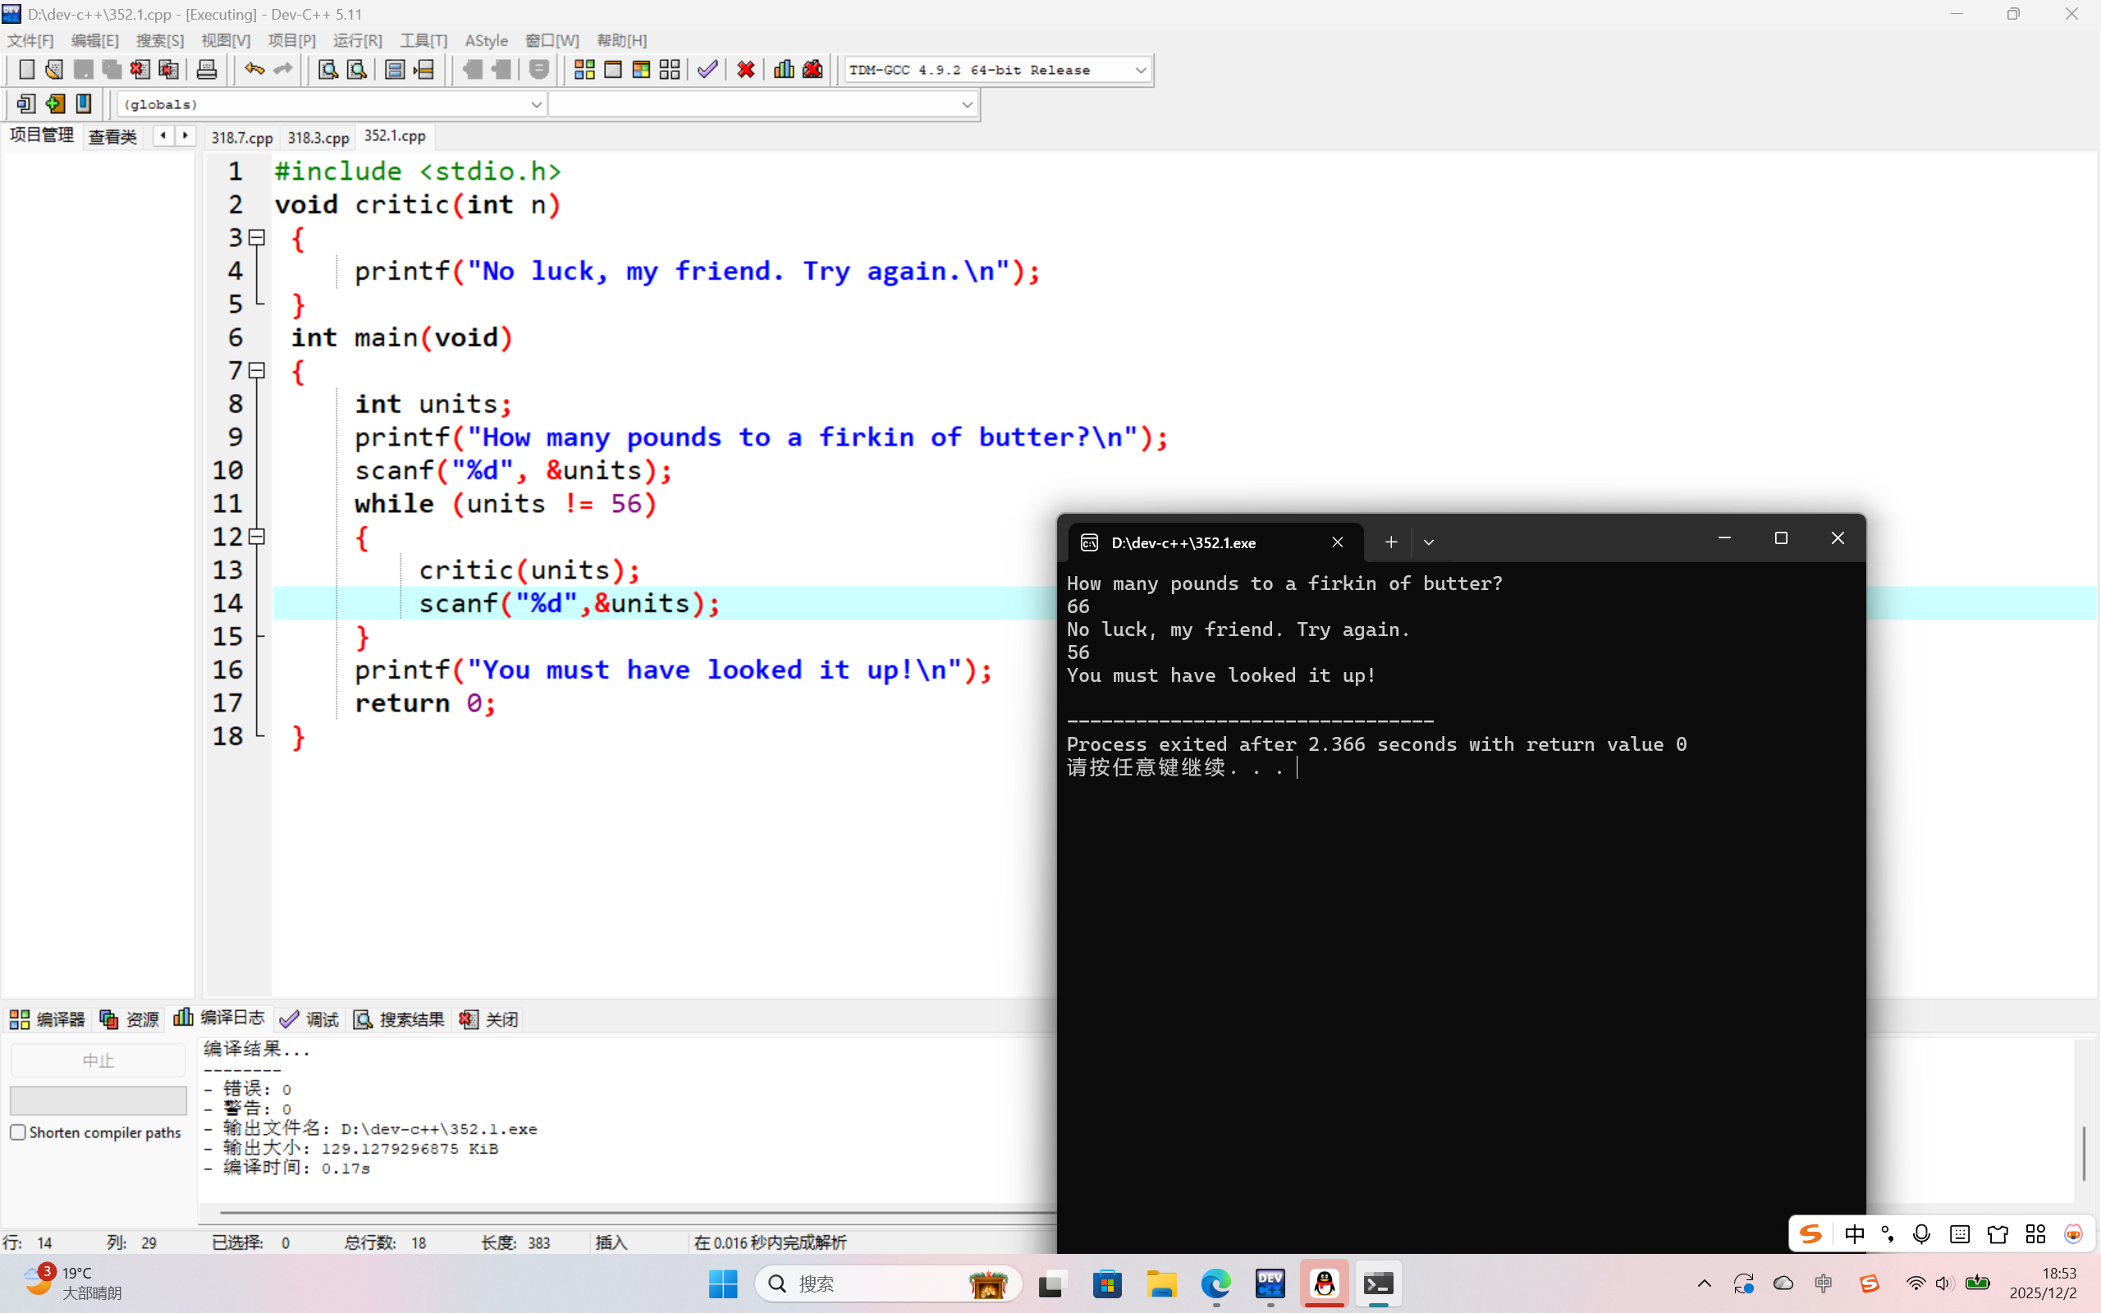2101x1313 pixels.
Task: Collapse the critic function fold at line 3
Action: tap(257, 237)
